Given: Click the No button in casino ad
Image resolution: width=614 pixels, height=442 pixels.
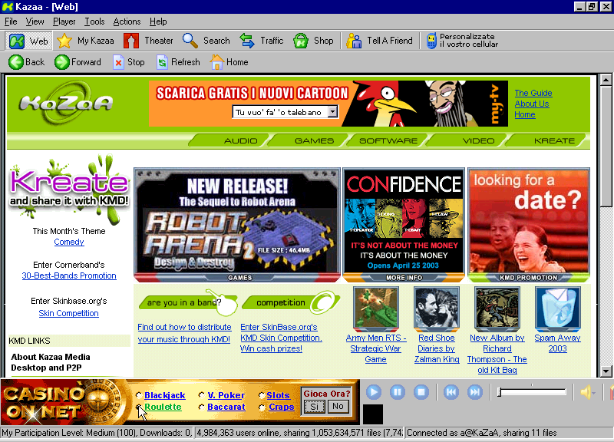Looking at the screenshot, I should (338, 407).
